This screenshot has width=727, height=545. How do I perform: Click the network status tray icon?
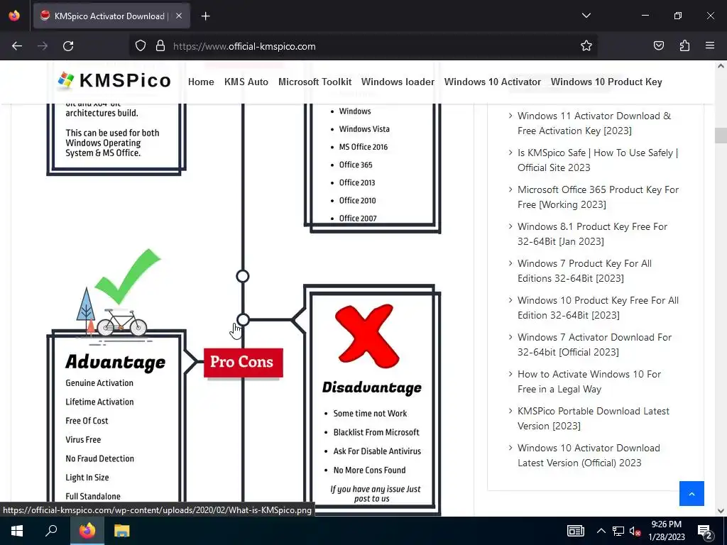pyautogui.click(x=618, y=531)
